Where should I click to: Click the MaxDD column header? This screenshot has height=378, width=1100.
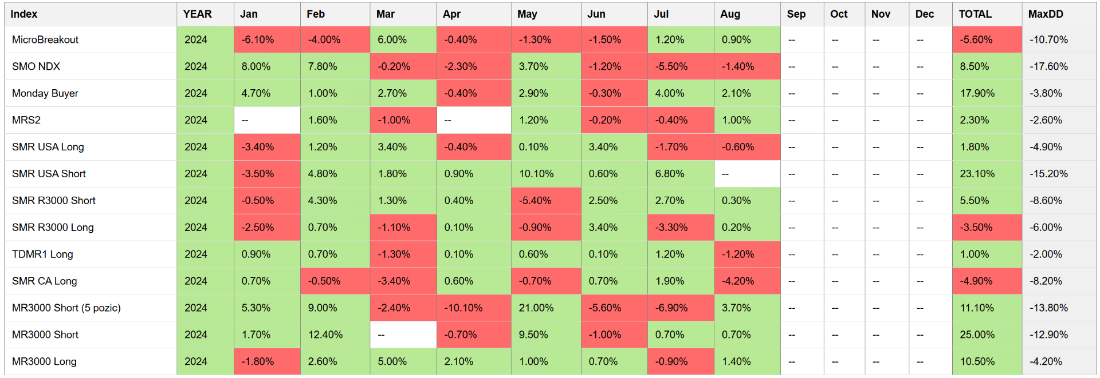[1046, 14]
